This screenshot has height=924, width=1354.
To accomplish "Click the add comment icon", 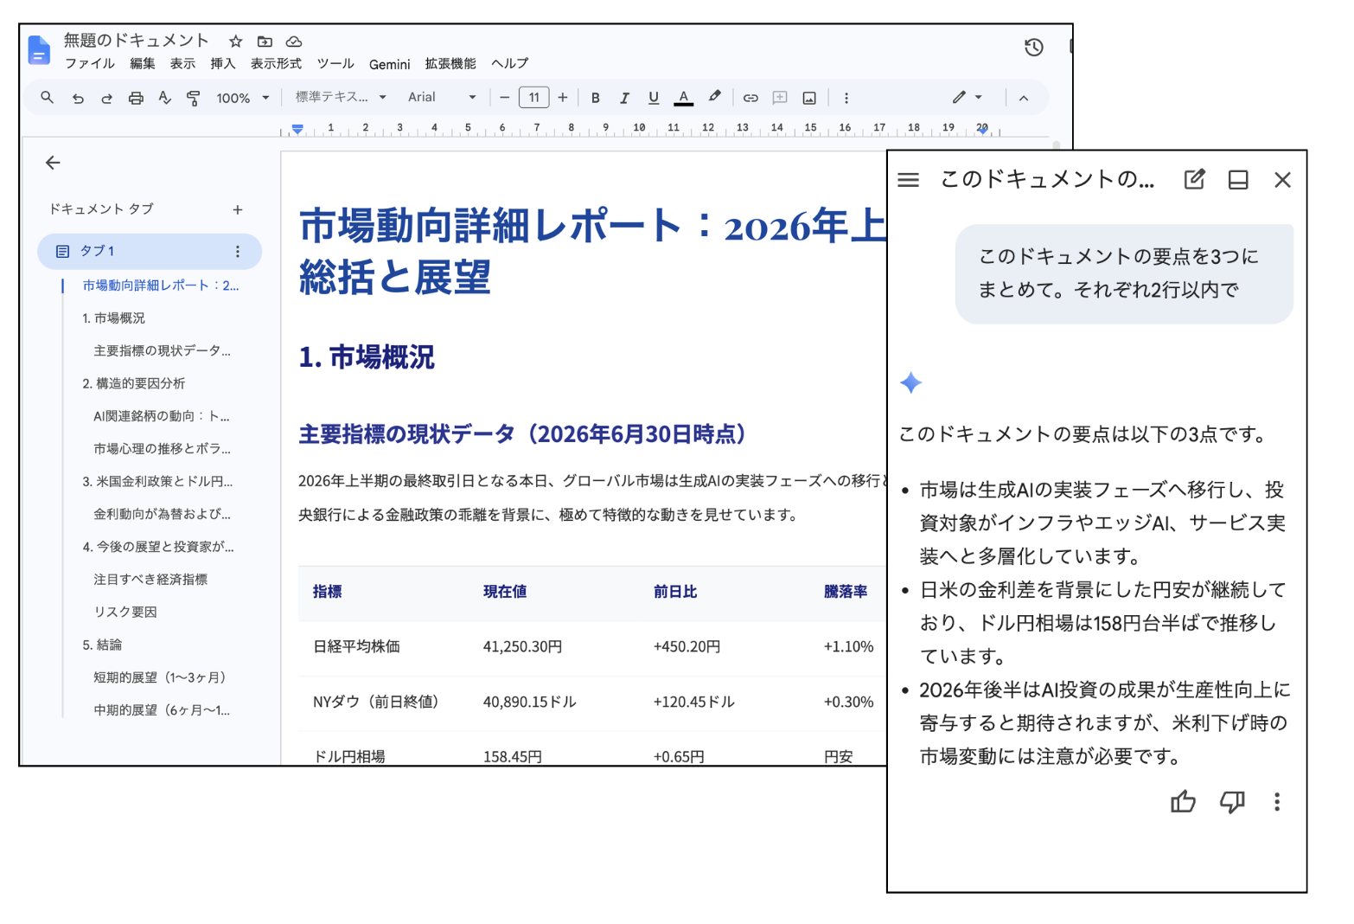I will (780, 98).
